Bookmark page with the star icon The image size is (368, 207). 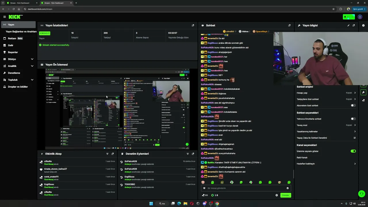333,9
